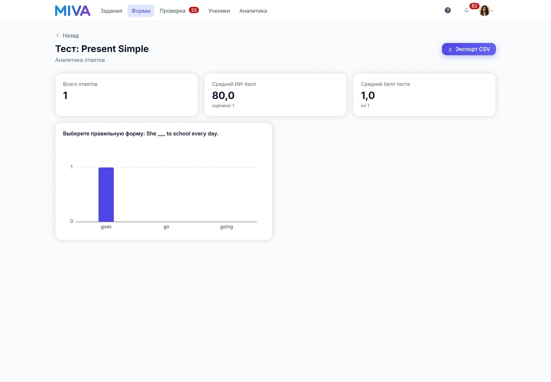Viewport: 551px width, 382px height.
Task: Click the MIVA logo
Action: (73, 11)
